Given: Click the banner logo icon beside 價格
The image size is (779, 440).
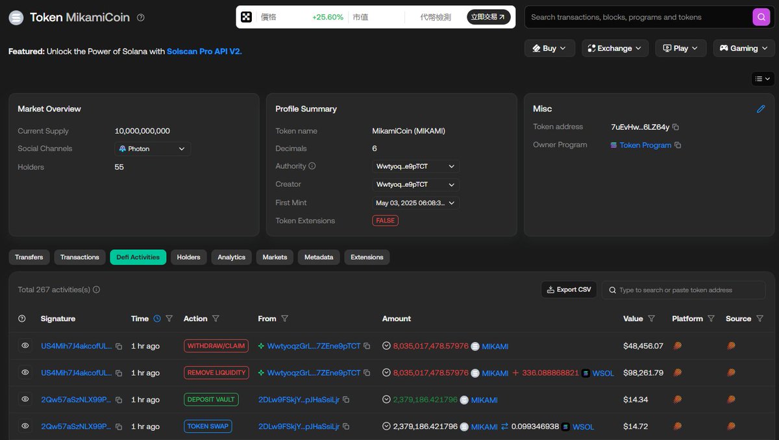Looking at the screenshot, I should [x=246, y=17].
